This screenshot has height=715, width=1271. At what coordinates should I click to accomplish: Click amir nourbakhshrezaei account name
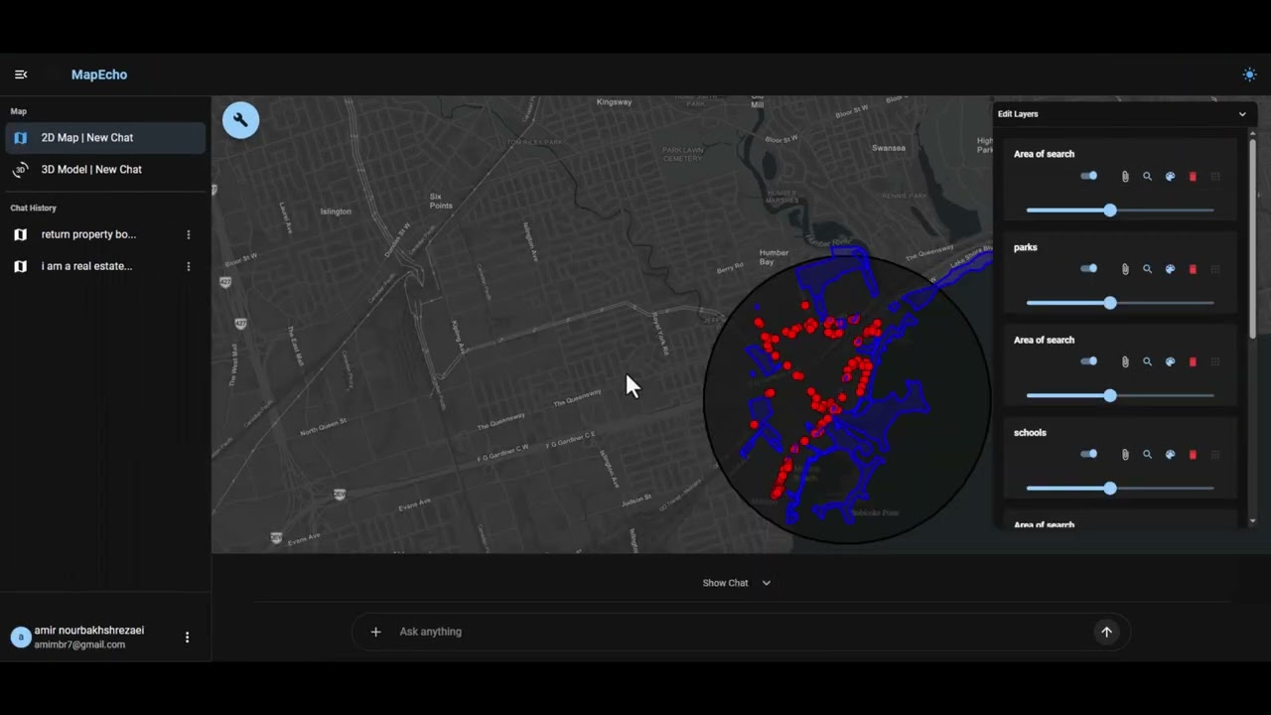click(x=89, y=631)
